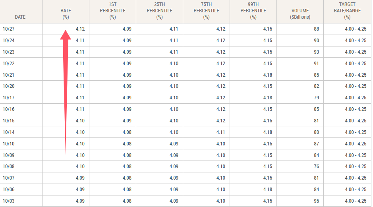Click the 25TH PERCENTILE column header

click(159, 11)
